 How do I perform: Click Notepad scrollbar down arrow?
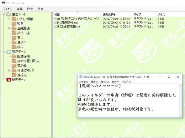click(181, 116)
